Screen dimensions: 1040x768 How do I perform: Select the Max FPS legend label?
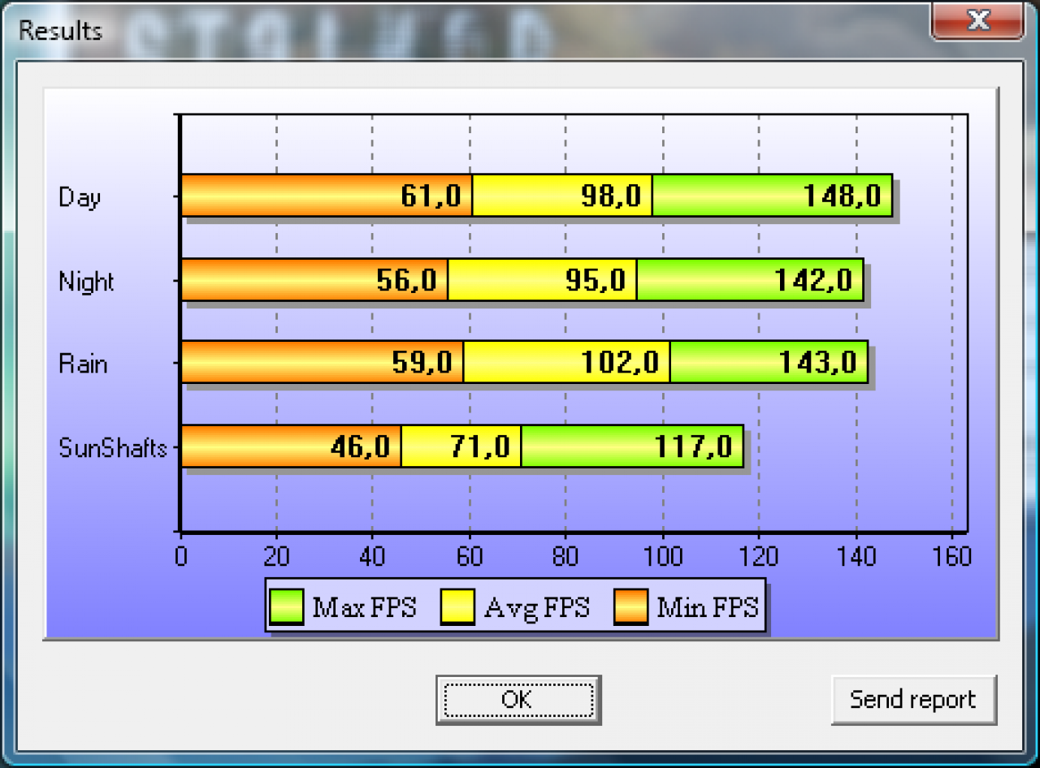coord(364,607)
